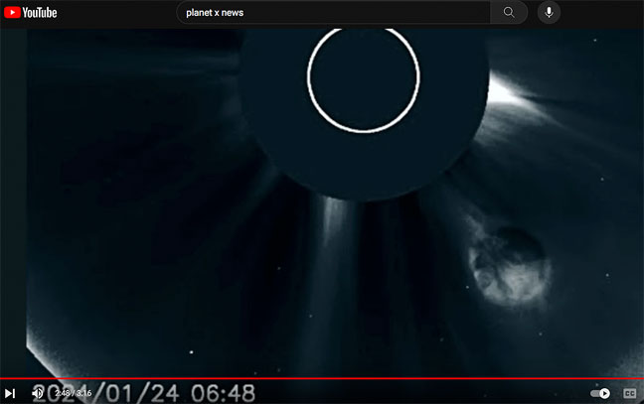Seek on the red progress bar
Image resolution: width=644 pixels, height=404 pixels.
point(322,378)
